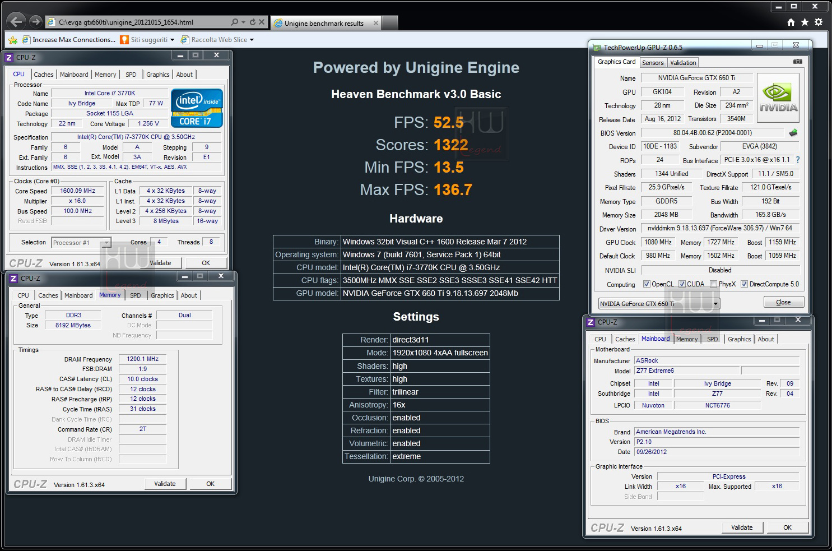Select About tab in CPU-Z Mainboard window
This screenshot has width=832, height=551.
(766, 339)
